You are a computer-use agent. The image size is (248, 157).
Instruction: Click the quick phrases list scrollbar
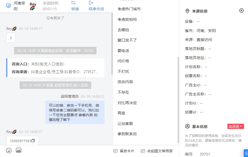coord(178,100)
